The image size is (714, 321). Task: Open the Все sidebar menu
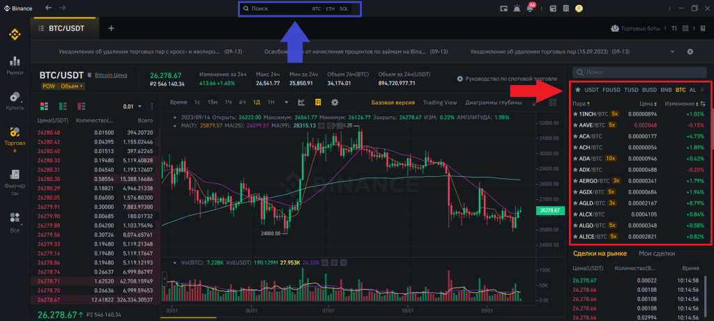(x=15, y=222)
